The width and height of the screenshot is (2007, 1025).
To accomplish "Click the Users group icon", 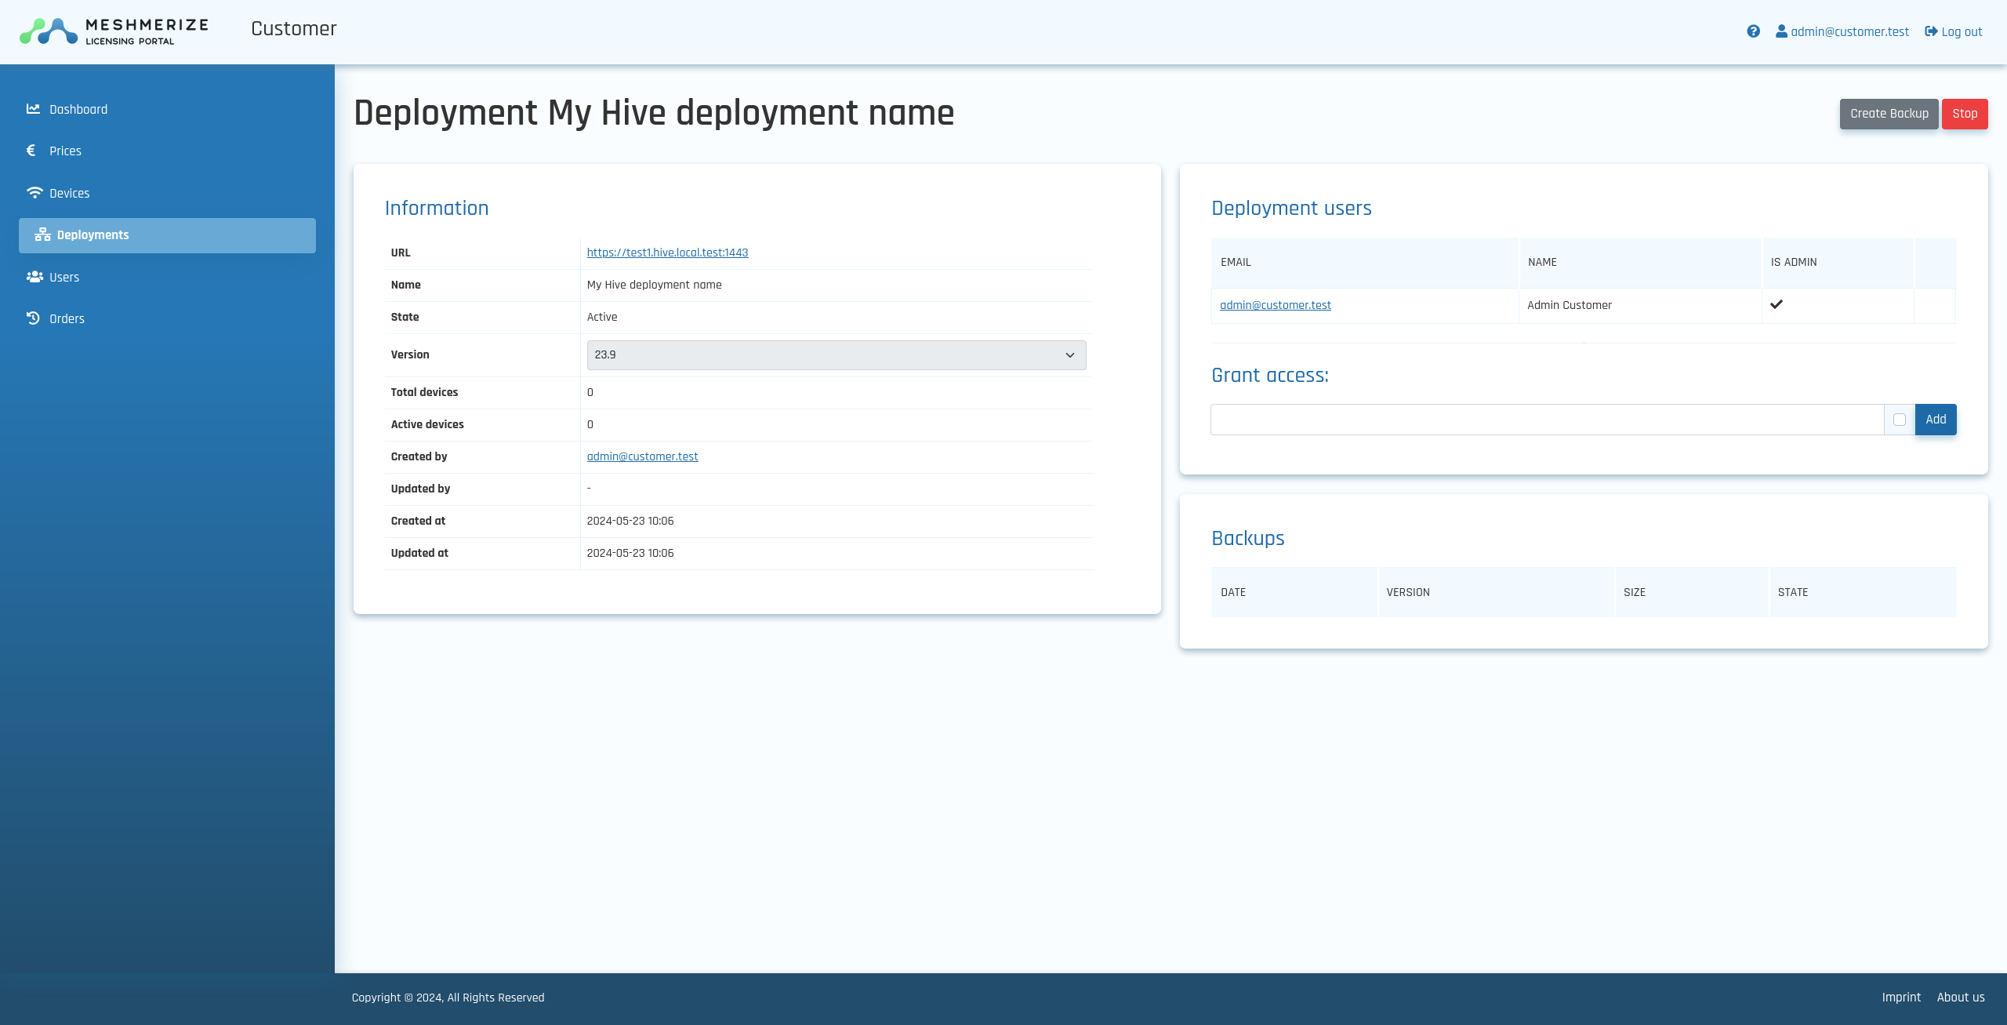I will (x=34, y=277).
